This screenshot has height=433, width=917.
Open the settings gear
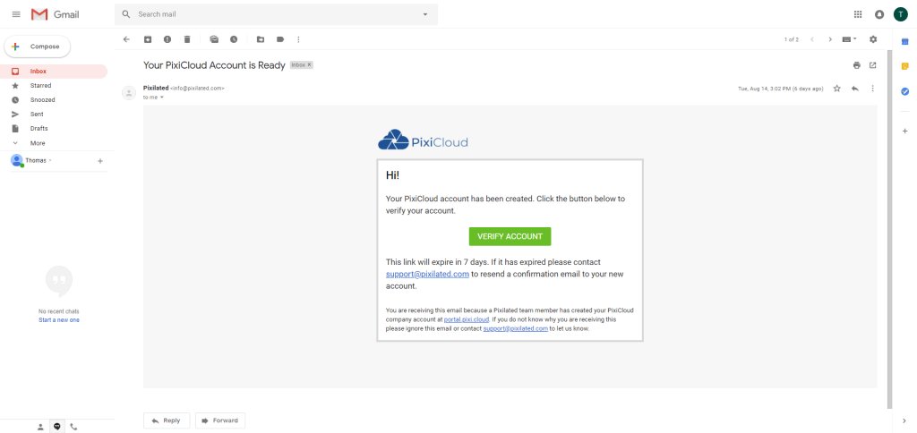coord(873,39)
